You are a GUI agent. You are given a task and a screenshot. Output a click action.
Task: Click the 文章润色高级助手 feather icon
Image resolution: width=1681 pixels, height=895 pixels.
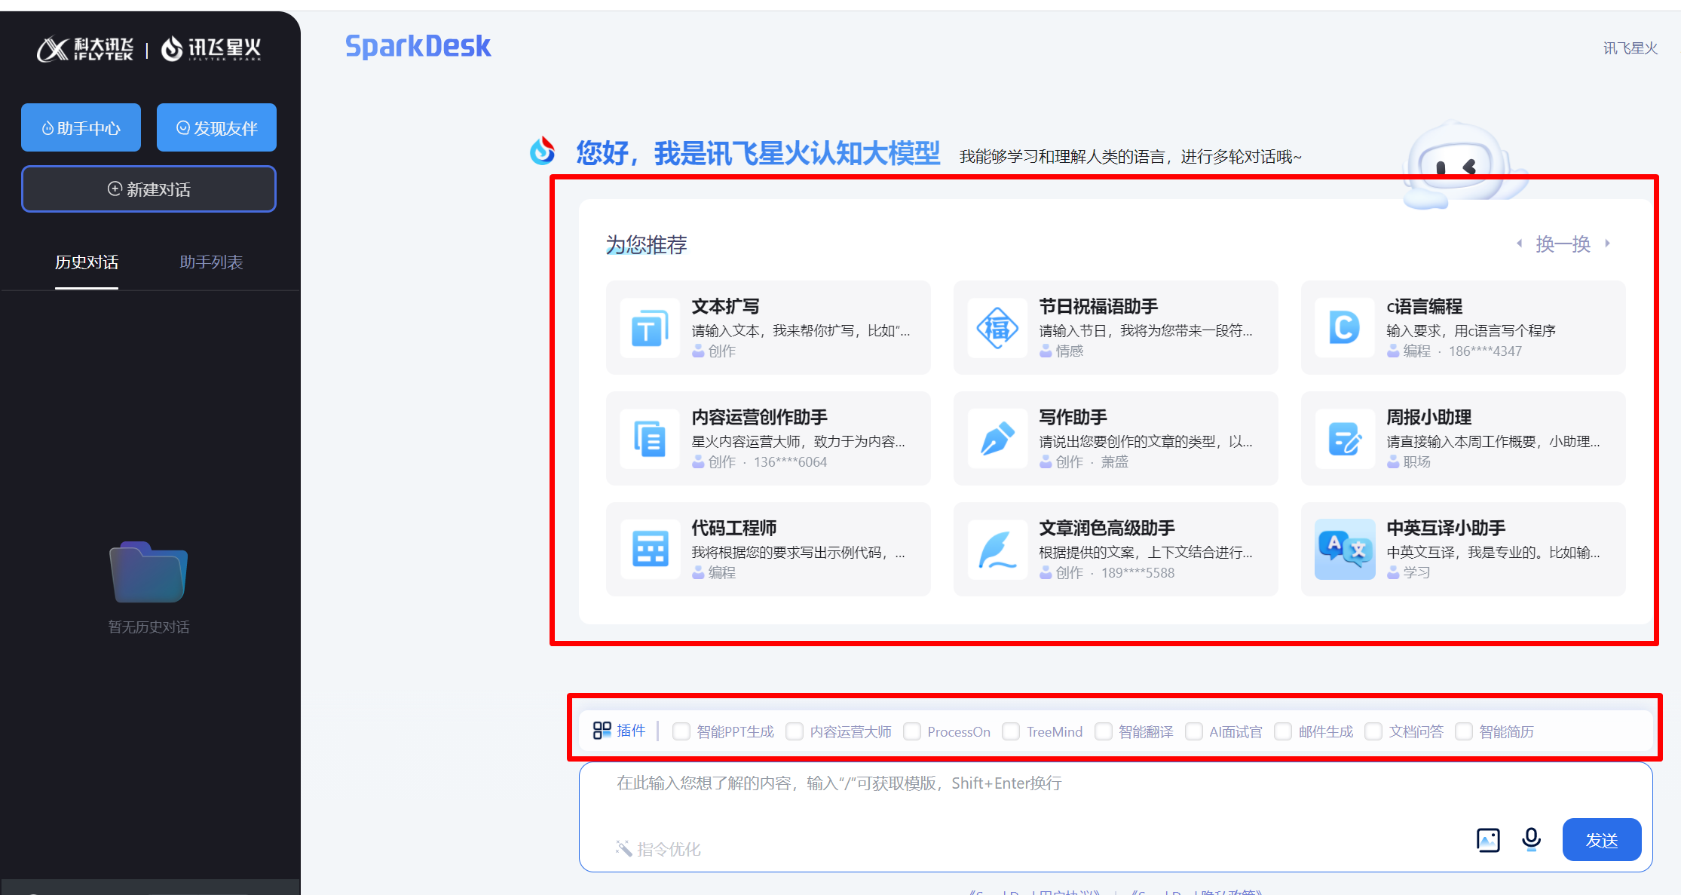997,550
